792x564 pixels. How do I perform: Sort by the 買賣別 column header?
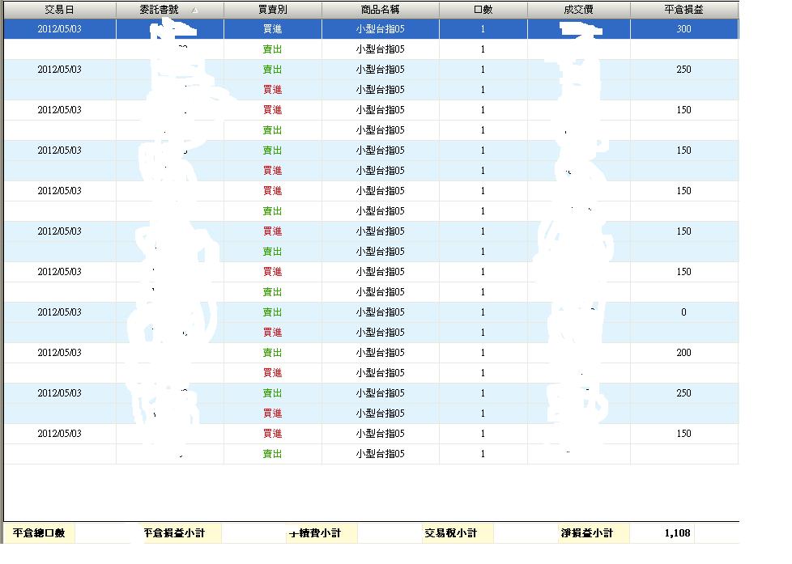pyautogui.click(x=272, y=10)
